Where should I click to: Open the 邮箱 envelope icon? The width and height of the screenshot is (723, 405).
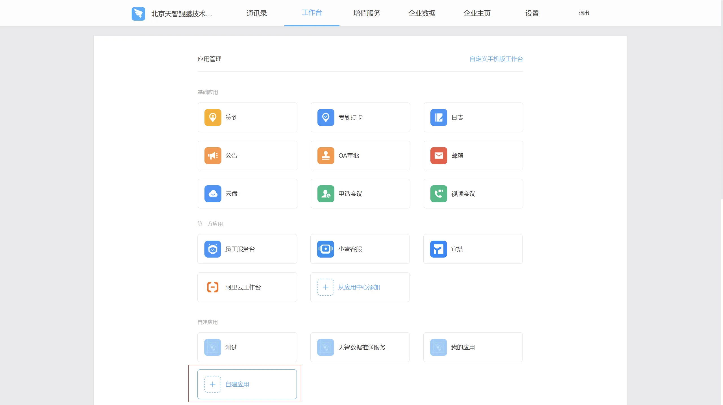439,155
